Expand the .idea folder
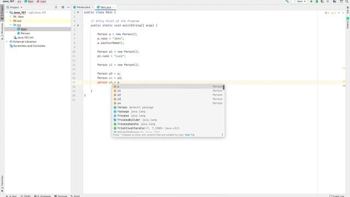 (x=10, y=17)
